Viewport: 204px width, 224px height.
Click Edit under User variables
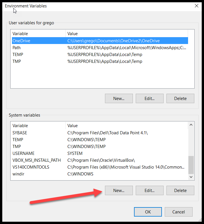pyautogui.click(x=150, y=98)
